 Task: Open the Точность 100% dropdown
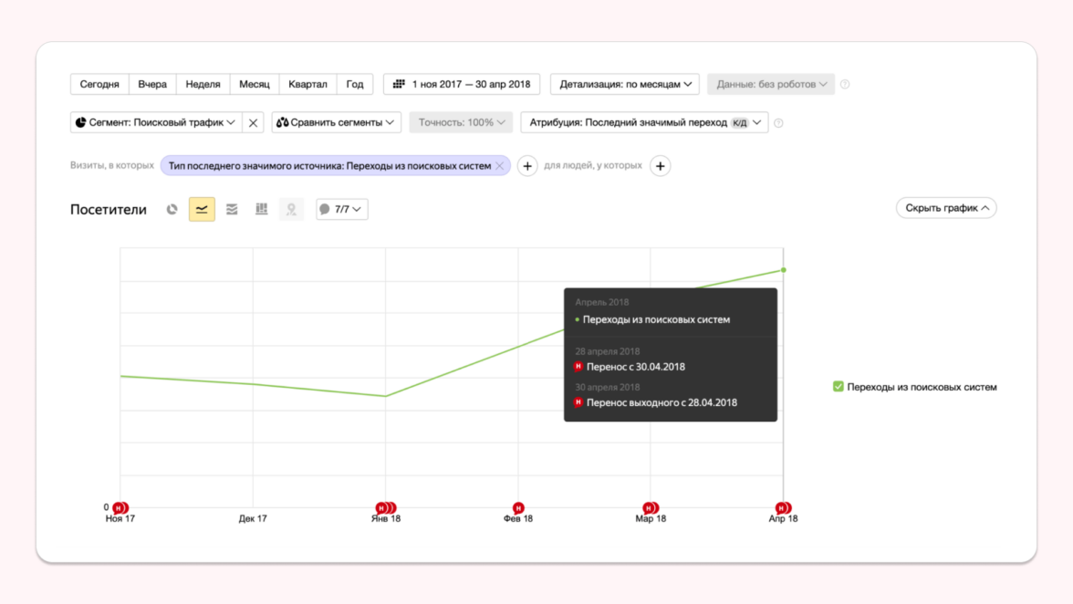[462, 122]
